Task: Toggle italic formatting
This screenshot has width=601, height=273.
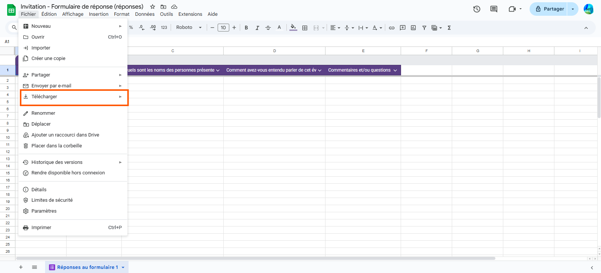Action: point(257,27)
